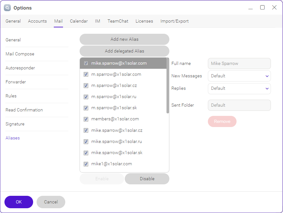
Task: Open the Replies dropdown
Action: [239, 89]
